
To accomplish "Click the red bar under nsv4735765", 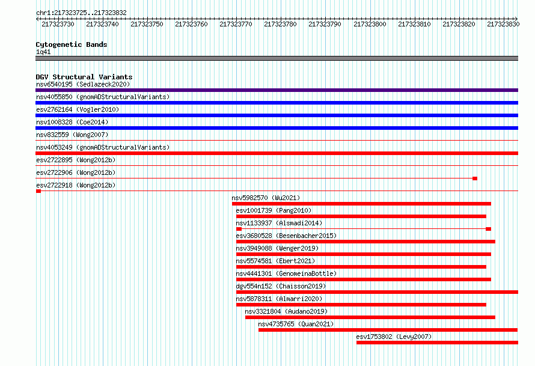I will pyautogui.click(x=388, y=330).
